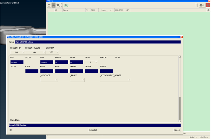Open the FROZEN_DELETE dropdown
The height and width of the screenshot is (139, 211).
point(34,52)
